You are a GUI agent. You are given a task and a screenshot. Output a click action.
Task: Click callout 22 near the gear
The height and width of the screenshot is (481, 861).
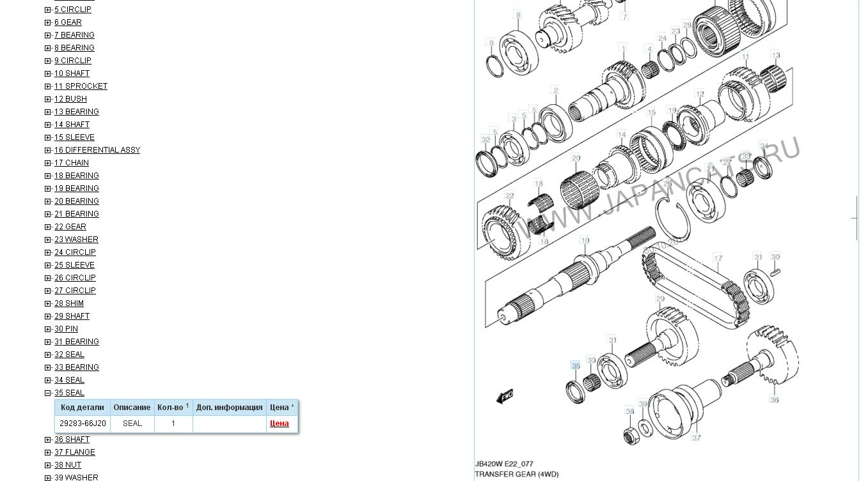(509, 196)
